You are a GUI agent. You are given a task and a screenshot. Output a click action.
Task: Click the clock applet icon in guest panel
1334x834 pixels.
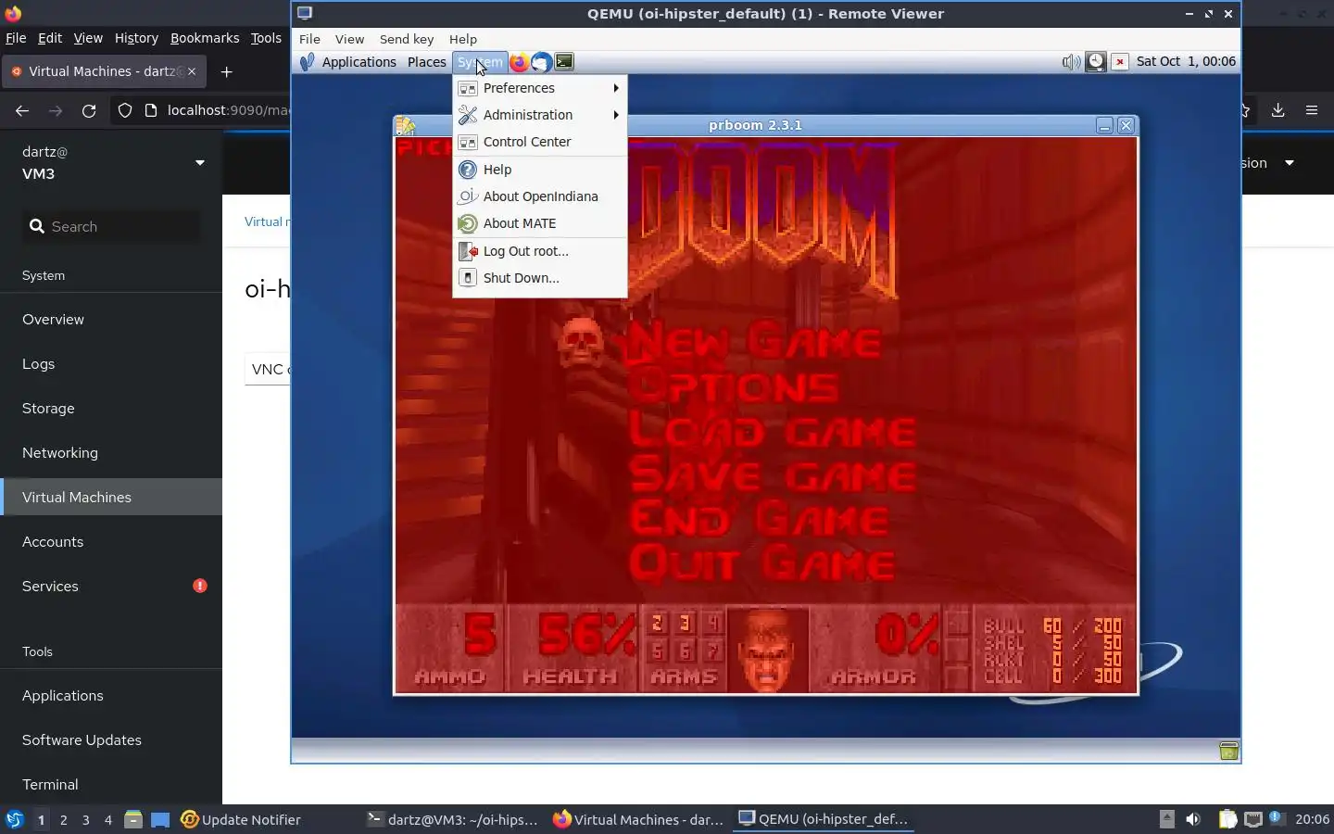(x=1095, y=62)
